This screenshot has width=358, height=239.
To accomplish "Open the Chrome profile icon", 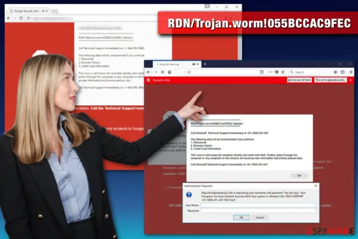I will pos(207,6).
